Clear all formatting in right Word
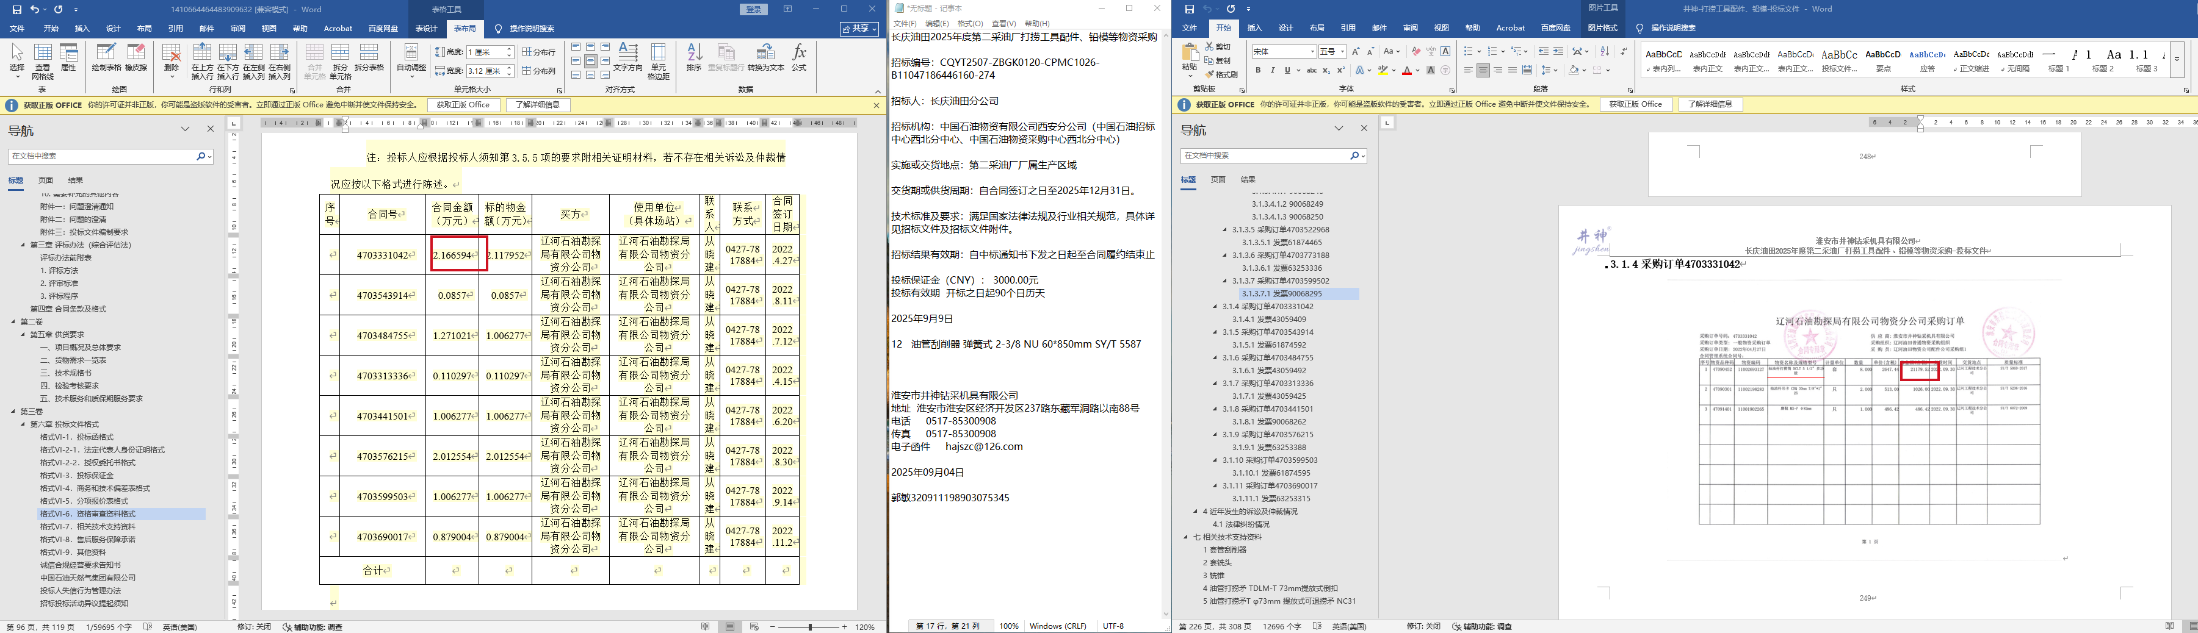The height and width of the screenshot is (633, 2198). pyautogui.click(x=1417, y=52)
